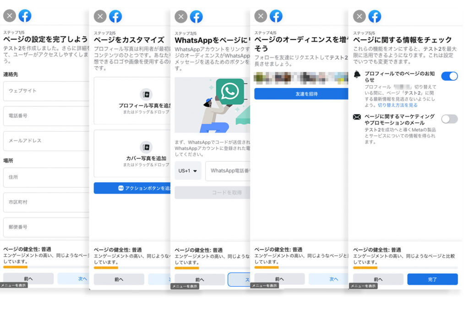Close the Step 2/5 customize page panel
The height and width of the screenshot is (313, 469).
coord(100,16)
